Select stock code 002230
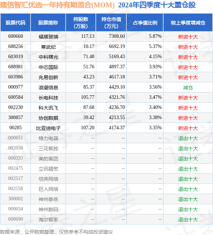 [16, 108]
